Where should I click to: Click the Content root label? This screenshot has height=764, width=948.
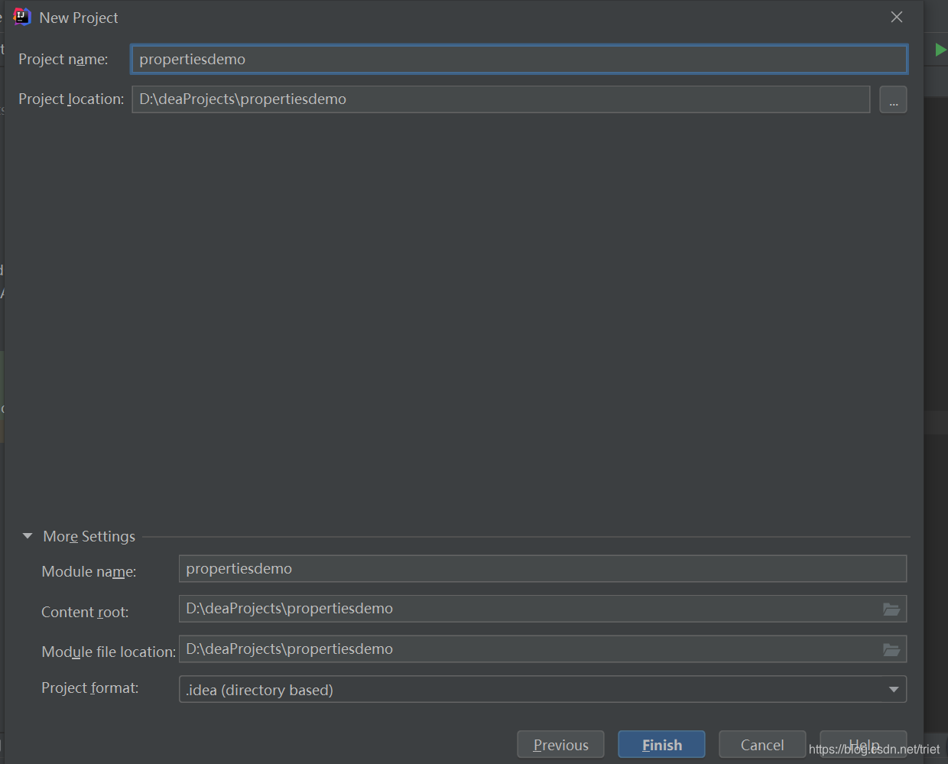tap(85, 613)
